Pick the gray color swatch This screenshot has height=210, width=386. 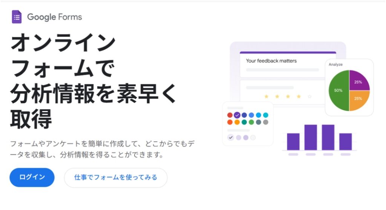(x=266, y=122)
